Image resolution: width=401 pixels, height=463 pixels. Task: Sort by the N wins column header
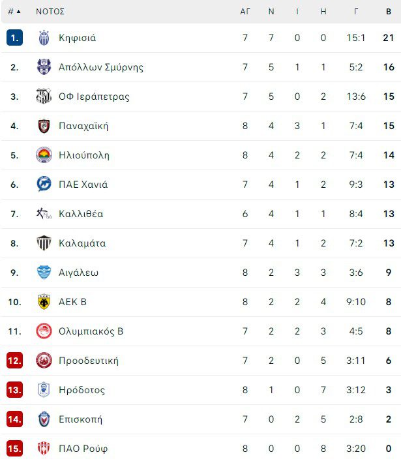(x=271, y=12)
